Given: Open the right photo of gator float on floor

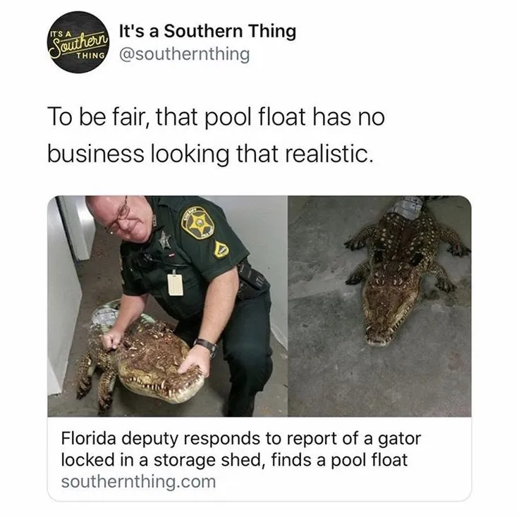Looking at the screenshot, I should 379,306.
